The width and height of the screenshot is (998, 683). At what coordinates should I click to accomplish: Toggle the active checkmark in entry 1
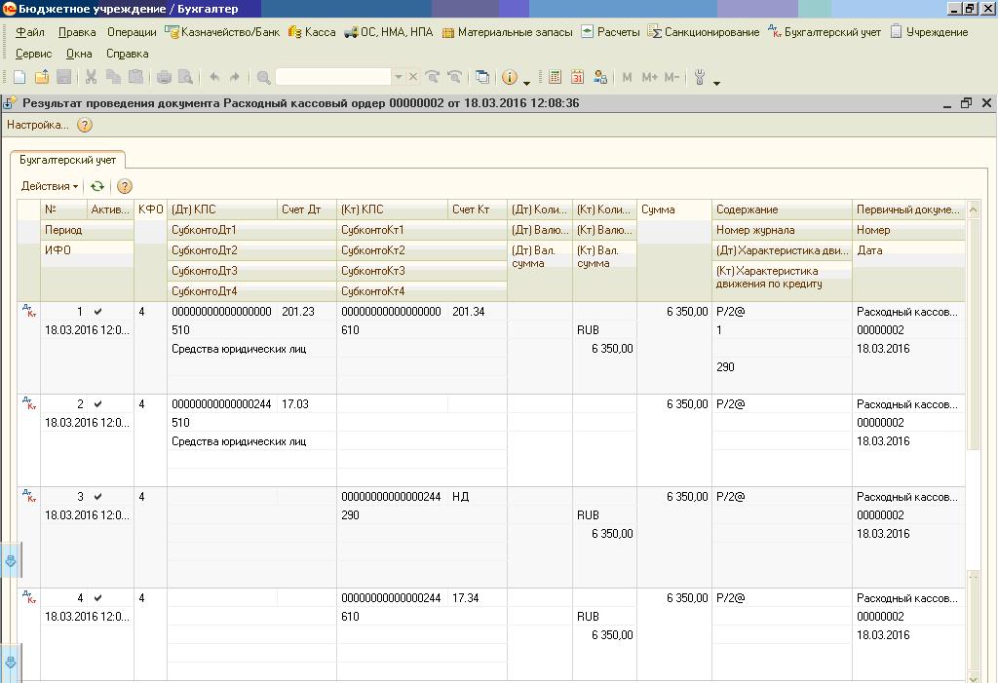point(98,312)
